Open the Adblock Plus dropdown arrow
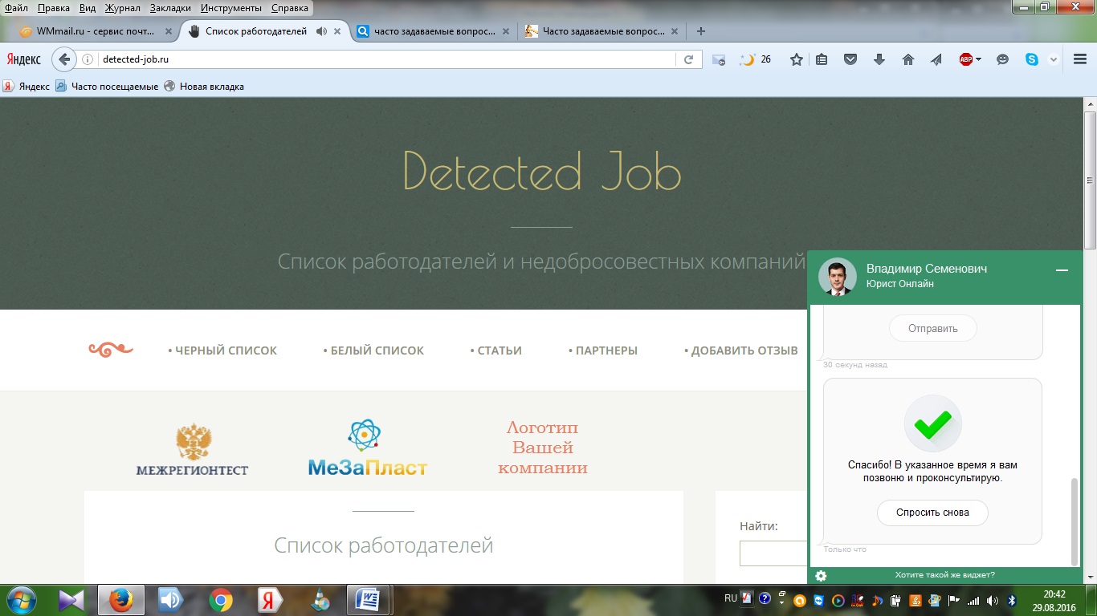This screenshot has height=616, width=1097. coord(979,60)
